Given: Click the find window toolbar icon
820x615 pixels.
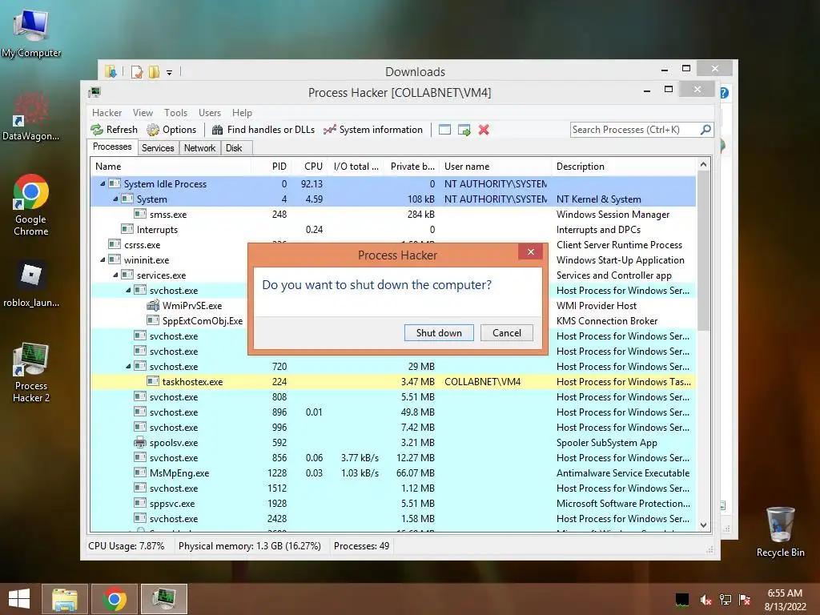Looking at the screenshot, I should (444, 130).
